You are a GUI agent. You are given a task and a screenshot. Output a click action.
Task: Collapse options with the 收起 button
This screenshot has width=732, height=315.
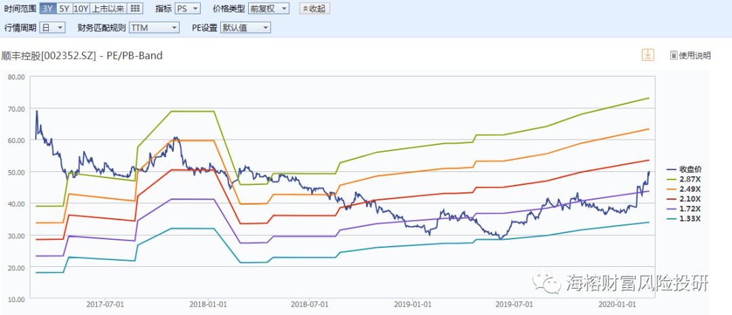point(314,8)
